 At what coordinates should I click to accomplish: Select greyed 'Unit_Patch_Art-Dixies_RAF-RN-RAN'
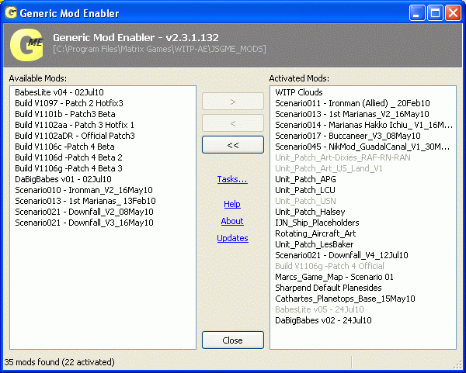(343, 157)
